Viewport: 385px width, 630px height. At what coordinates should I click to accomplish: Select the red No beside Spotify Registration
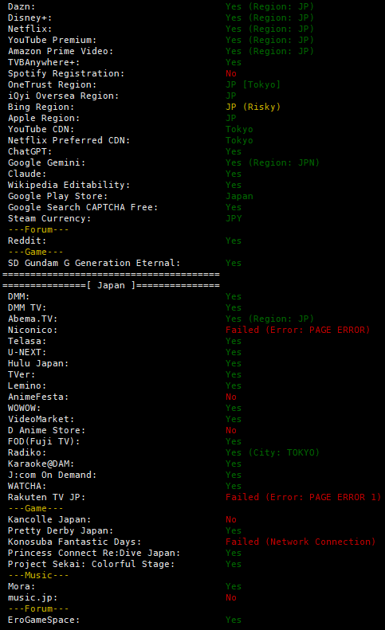[231, 73]
